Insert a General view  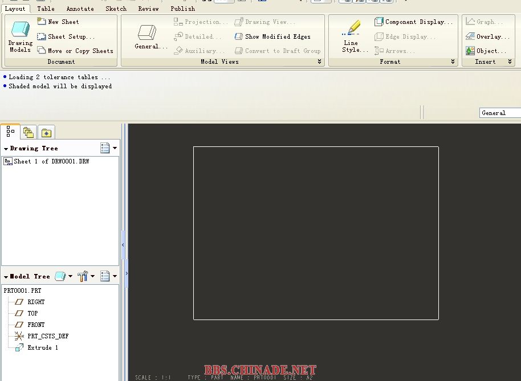pos(151,37)
